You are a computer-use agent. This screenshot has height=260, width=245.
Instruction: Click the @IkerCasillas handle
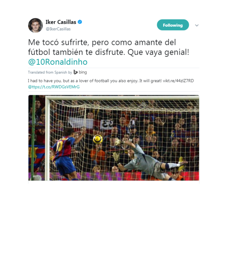(x=58, y=29)
